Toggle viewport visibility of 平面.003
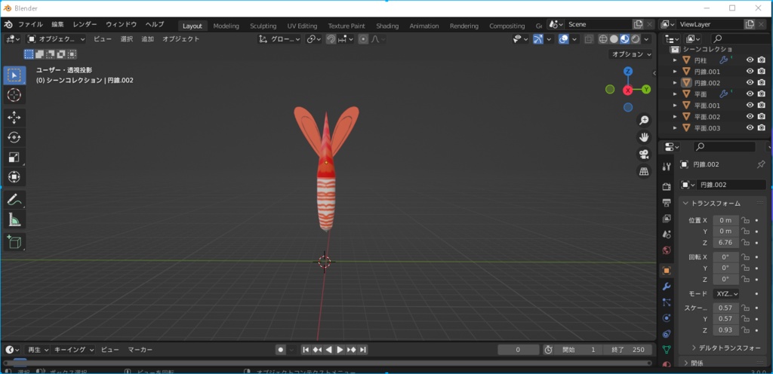Image resolution: width=773 pixels, height=374 pixels. coord(750,128)
